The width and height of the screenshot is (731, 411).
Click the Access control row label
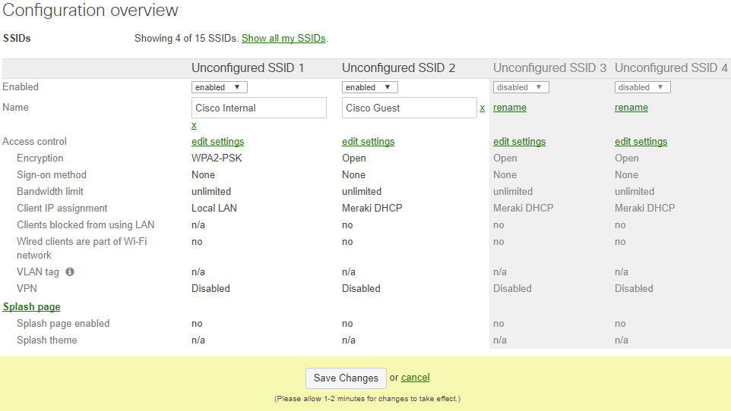[x=34, y=142]
